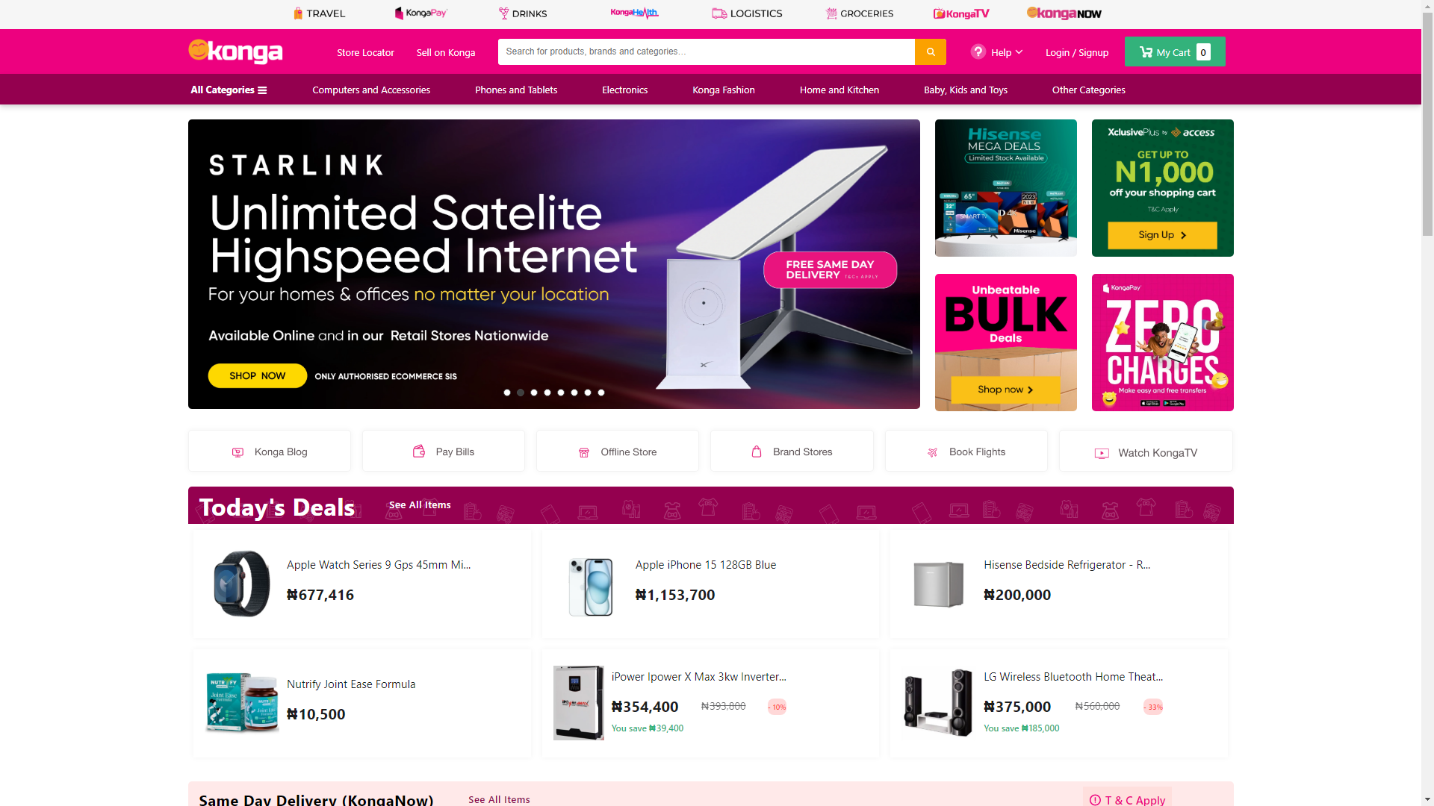The width and height of the screenshot is (1434, 806).
Task: Expand the Help dropdown chevron
Action: 1019,52
